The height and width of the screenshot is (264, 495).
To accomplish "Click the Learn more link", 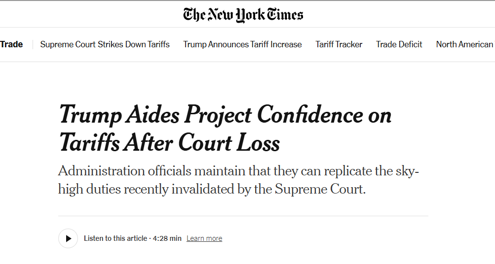I will click(204, 238).
